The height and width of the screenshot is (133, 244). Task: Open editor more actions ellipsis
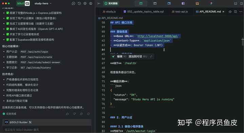(241, 12)
